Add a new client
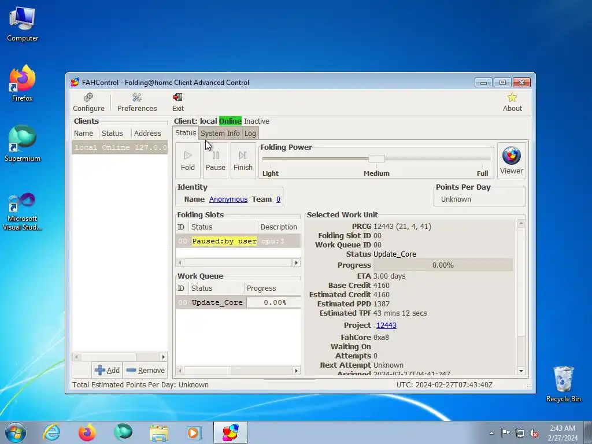The width and height of the screenshot is (592, 444). point(107,371)
